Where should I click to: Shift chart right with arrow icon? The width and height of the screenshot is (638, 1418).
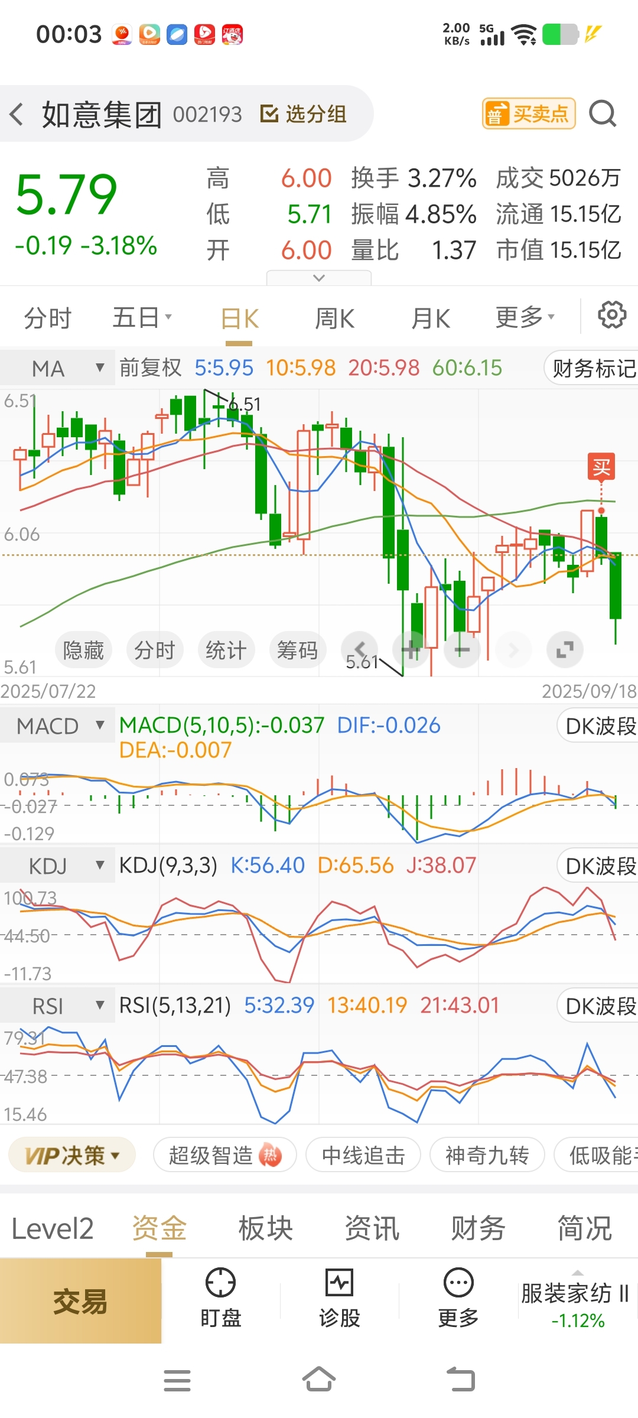click(x=513, y=650)
